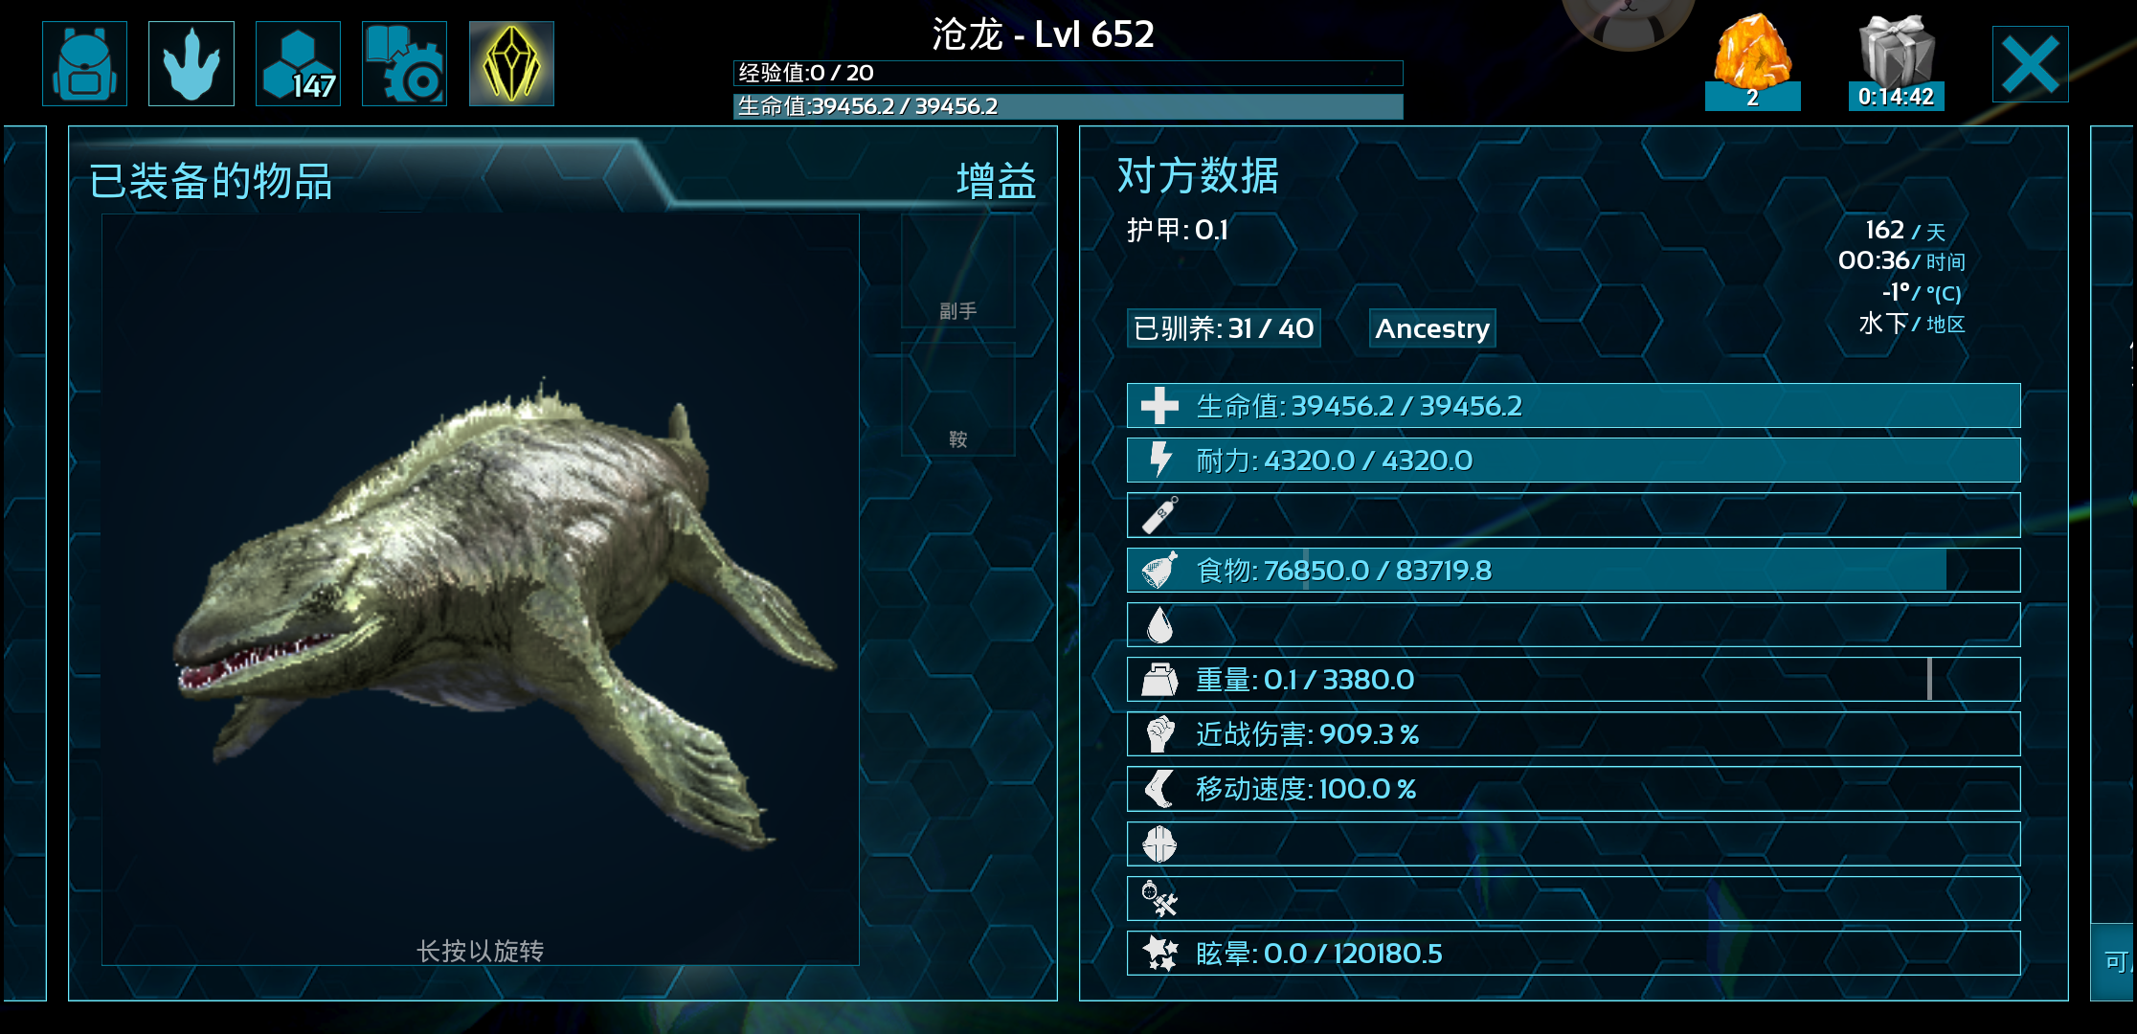This screenshot has width=2137, height=1034.
Task: Click the melee damage fist icon
Action: point(1159,734)
